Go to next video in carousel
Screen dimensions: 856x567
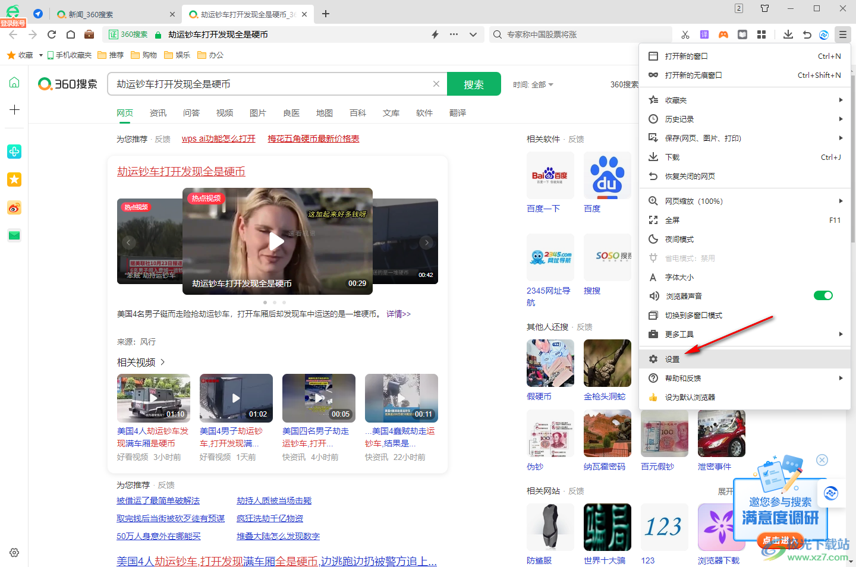[x=426, y=242]
